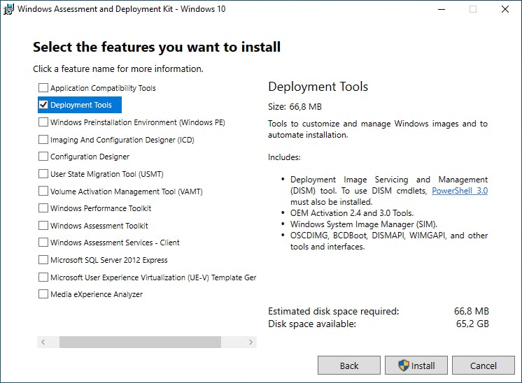Click the horizontal scrollbar thumb under feature list
This screenshot has width=522, height=383.
click(140, 342)
